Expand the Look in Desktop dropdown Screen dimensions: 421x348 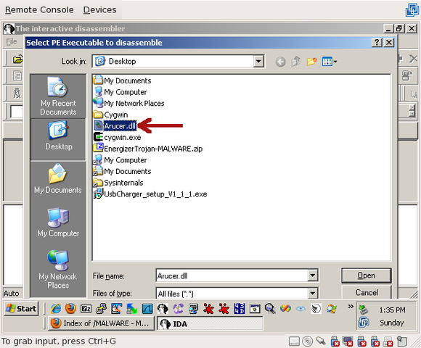[x=258, y=62]
